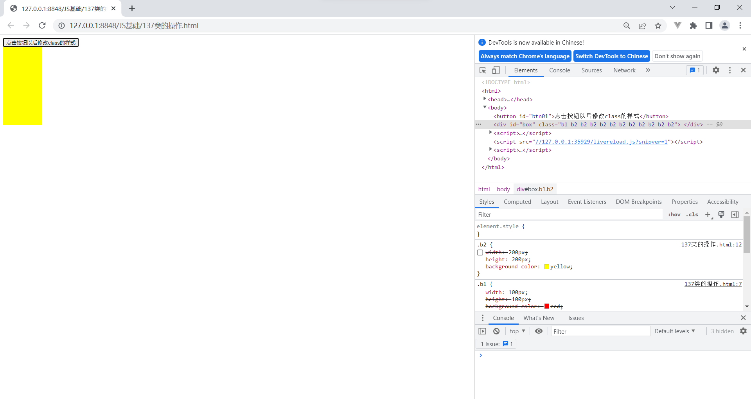Focus the Styles Filter input

tap(569, 214)
